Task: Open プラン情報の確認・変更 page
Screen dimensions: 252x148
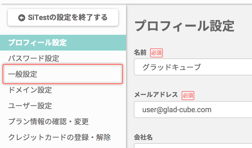Action: (48, 122)
